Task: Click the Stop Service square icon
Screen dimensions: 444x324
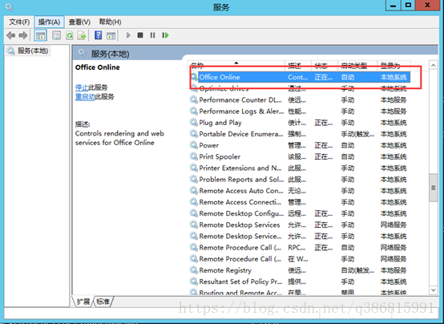Action: coord(140,35)
